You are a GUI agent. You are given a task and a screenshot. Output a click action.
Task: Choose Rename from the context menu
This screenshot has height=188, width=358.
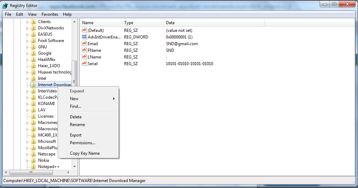point(93,125)
